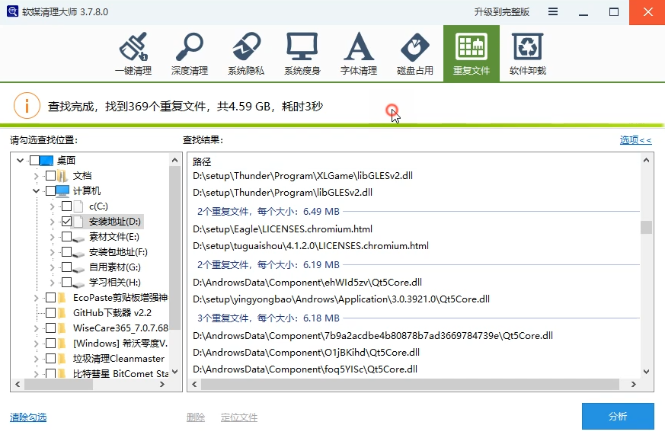
Task: Uncheck the 安装地址(D:) drive checkbox
Action: (67, 222)
